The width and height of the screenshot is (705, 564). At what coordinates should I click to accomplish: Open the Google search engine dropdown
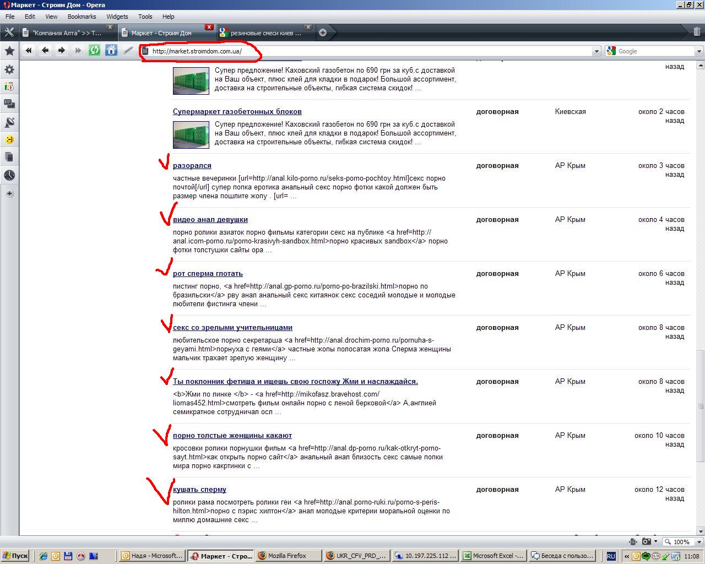coord(699,51)
